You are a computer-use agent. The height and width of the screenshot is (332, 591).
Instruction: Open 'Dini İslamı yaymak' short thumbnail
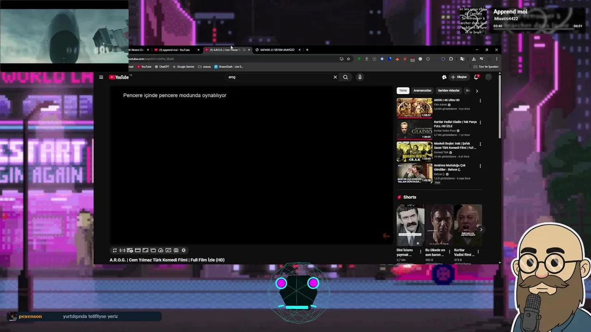coord(410,225)
